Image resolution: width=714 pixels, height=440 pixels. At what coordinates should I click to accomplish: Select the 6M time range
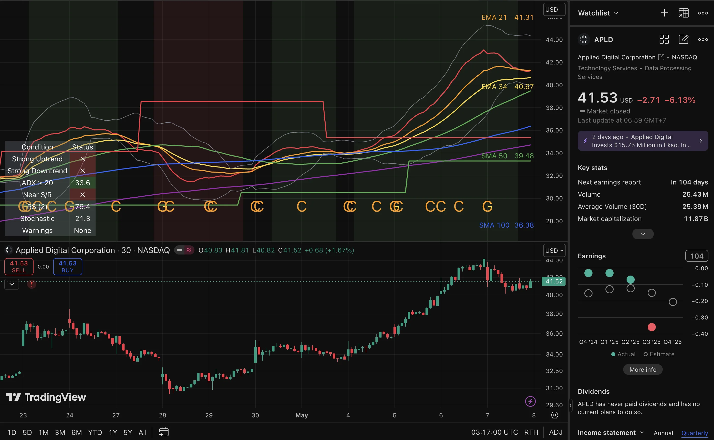point(77,432)
